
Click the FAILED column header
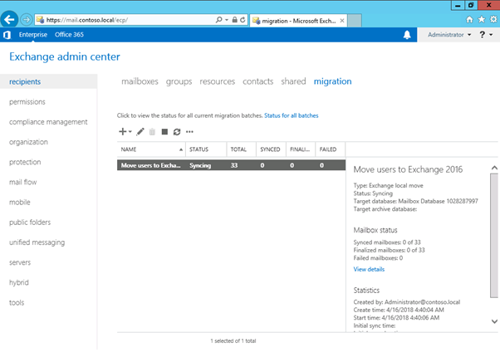[x=331, y=149]
